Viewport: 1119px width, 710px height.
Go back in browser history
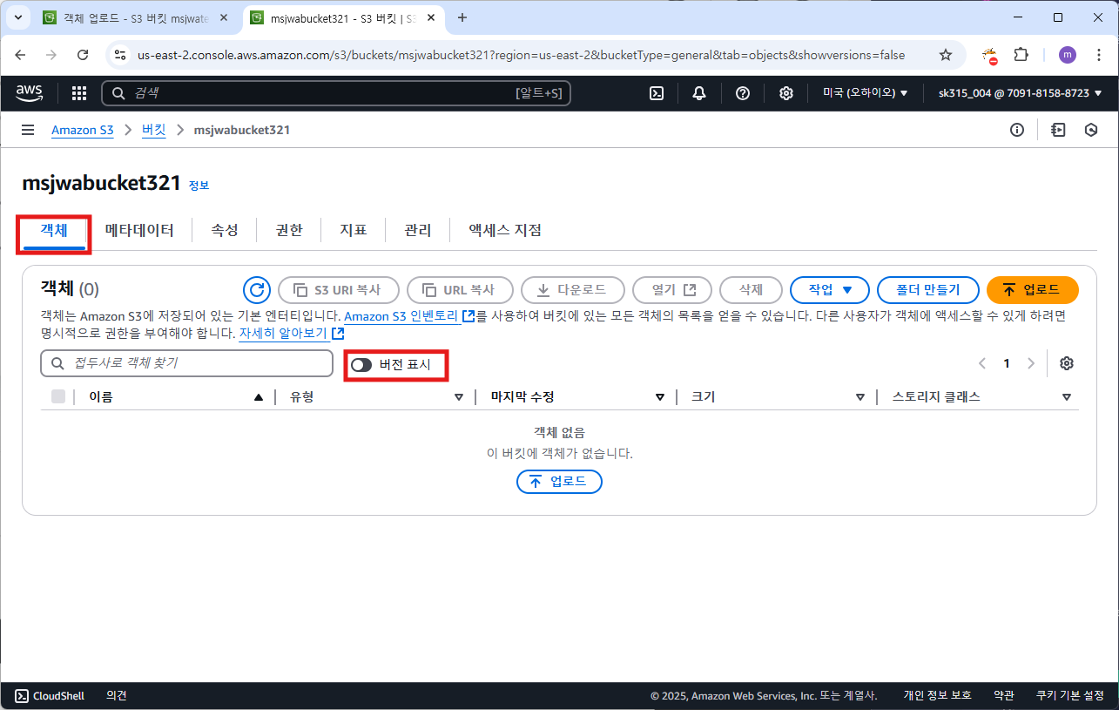click(21, 55)
